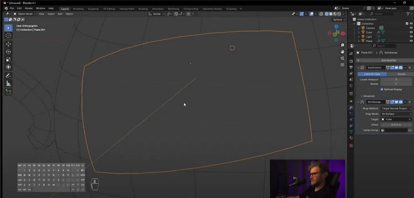Open the viewport Options dropdown
This screenshot has width=414, height=198.
339,19
